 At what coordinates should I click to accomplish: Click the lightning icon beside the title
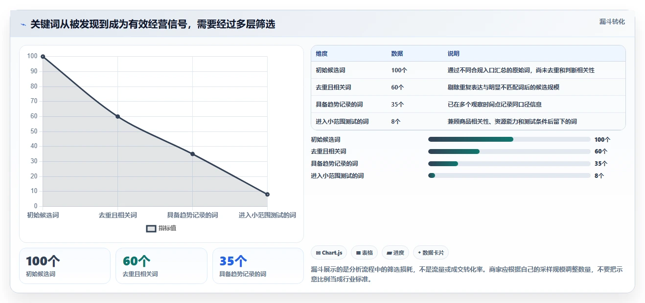(x=23, y=24)
